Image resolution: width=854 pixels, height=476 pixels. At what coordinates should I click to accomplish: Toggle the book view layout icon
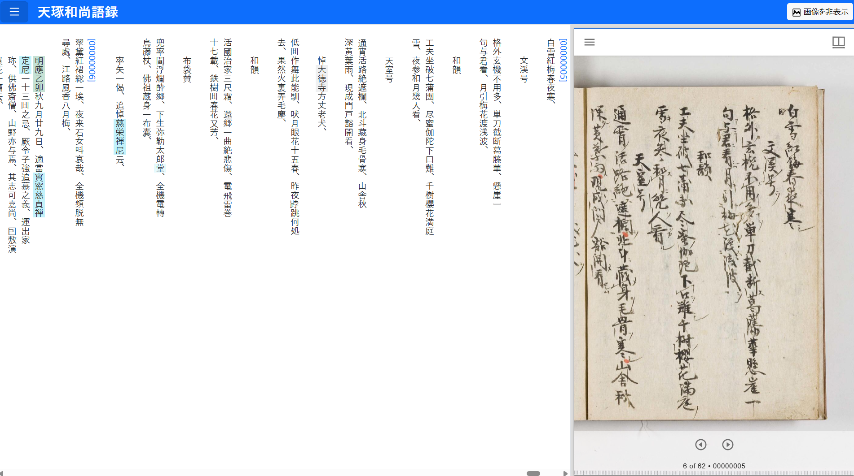[838, 42]
